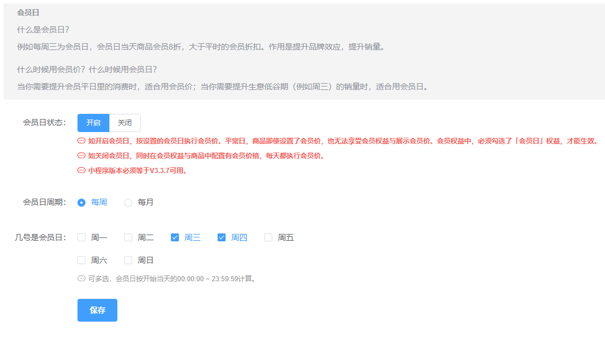Click the 几号是会员日 field label
The width and height of the screenshot is (605, 337).
(40, 238)
